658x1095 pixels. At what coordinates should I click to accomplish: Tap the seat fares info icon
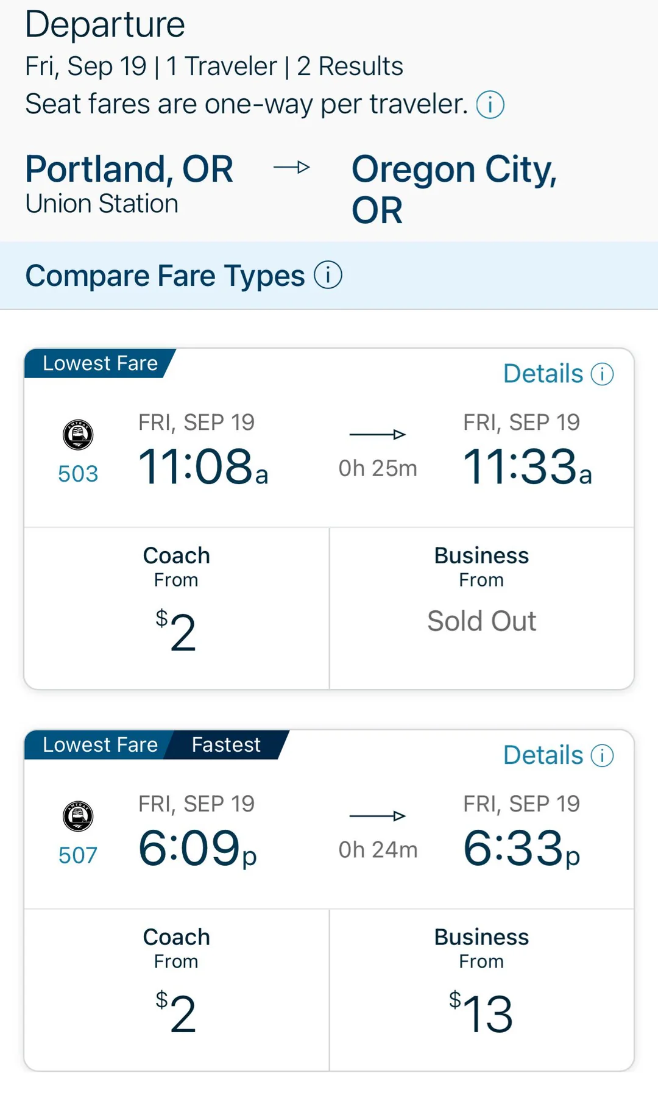[490, 105]
